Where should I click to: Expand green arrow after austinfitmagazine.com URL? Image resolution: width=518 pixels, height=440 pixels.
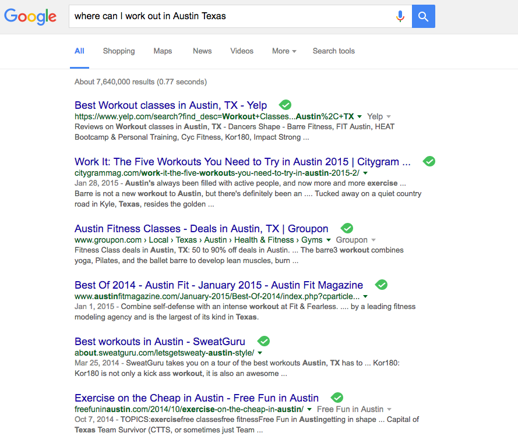point(365,296)
